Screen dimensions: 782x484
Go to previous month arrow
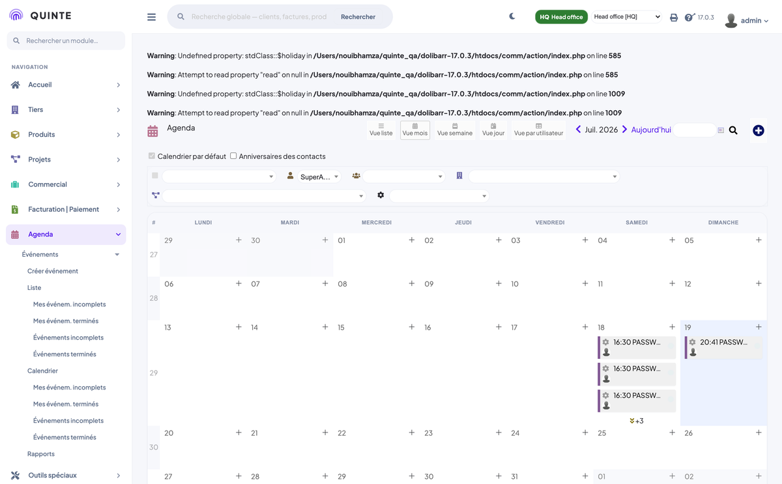pos(578,130)
